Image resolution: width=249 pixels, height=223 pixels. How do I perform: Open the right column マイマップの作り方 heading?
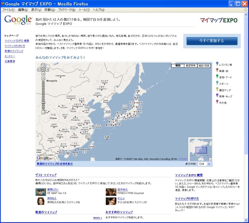click(187, 199)
